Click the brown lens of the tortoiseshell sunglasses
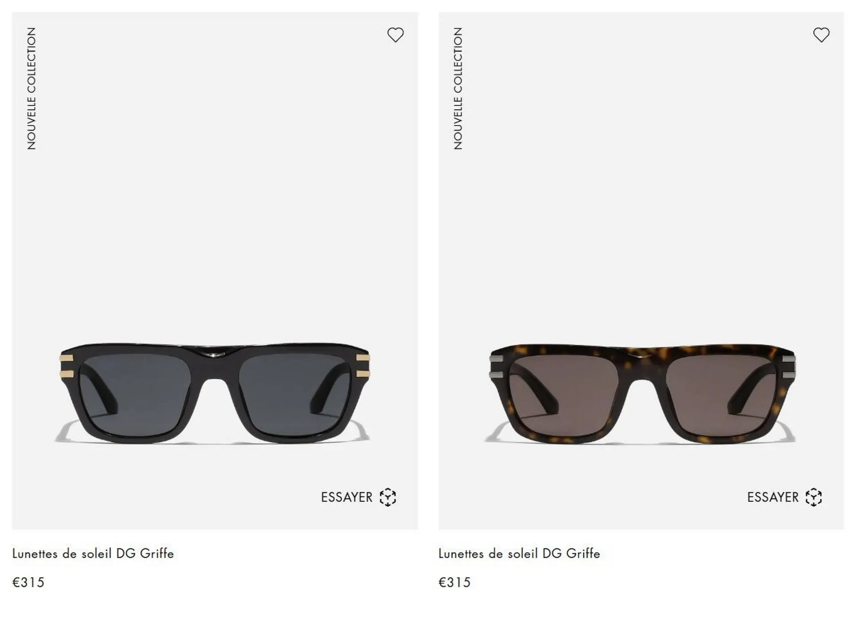 click(x=563, y=395)
